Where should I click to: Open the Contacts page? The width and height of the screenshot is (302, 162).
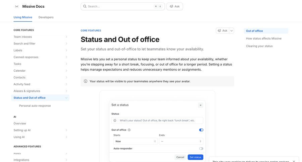pos(19,77)
